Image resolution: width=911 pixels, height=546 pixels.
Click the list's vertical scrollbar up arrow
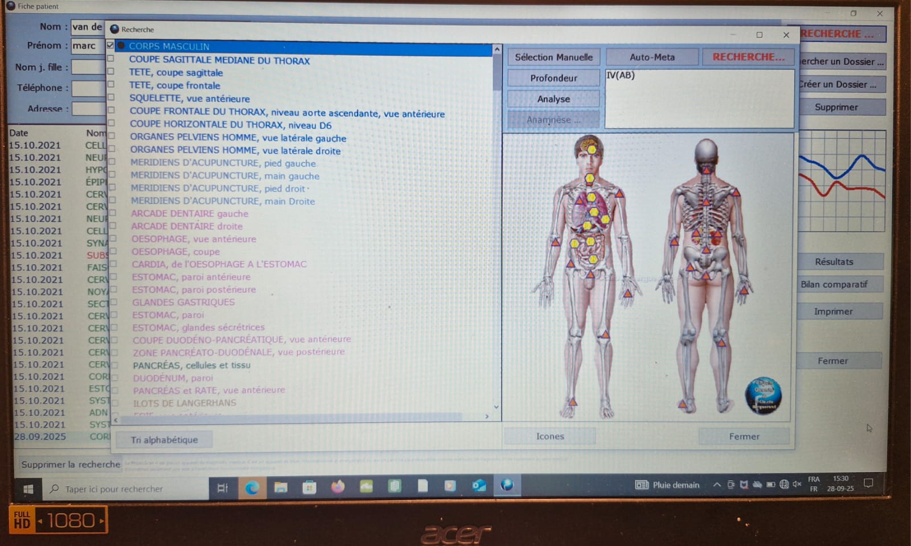click(x=497, y=50)
